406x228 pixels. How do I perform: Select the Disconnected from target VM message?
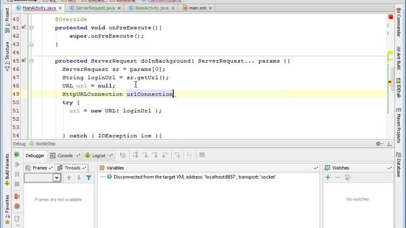click(195, 177)
